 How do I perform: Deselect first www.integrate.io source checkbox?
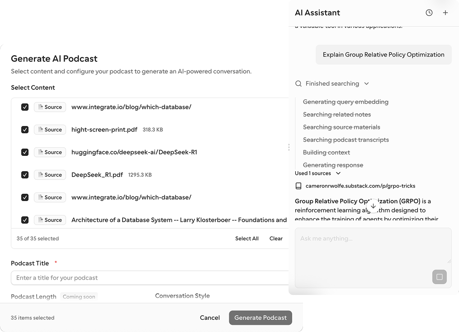click(x=25, y=107)
